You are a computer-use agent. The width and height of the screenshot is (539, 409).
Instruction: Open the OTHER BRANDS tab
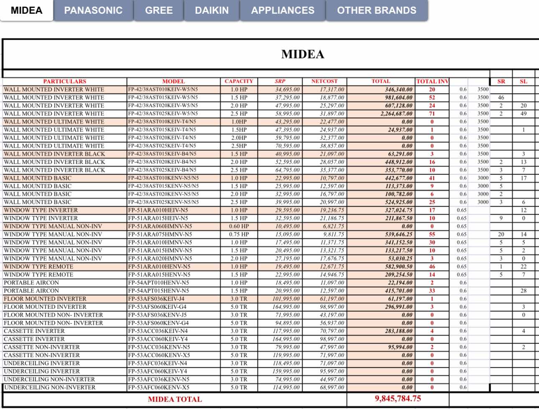click(377, 10)
